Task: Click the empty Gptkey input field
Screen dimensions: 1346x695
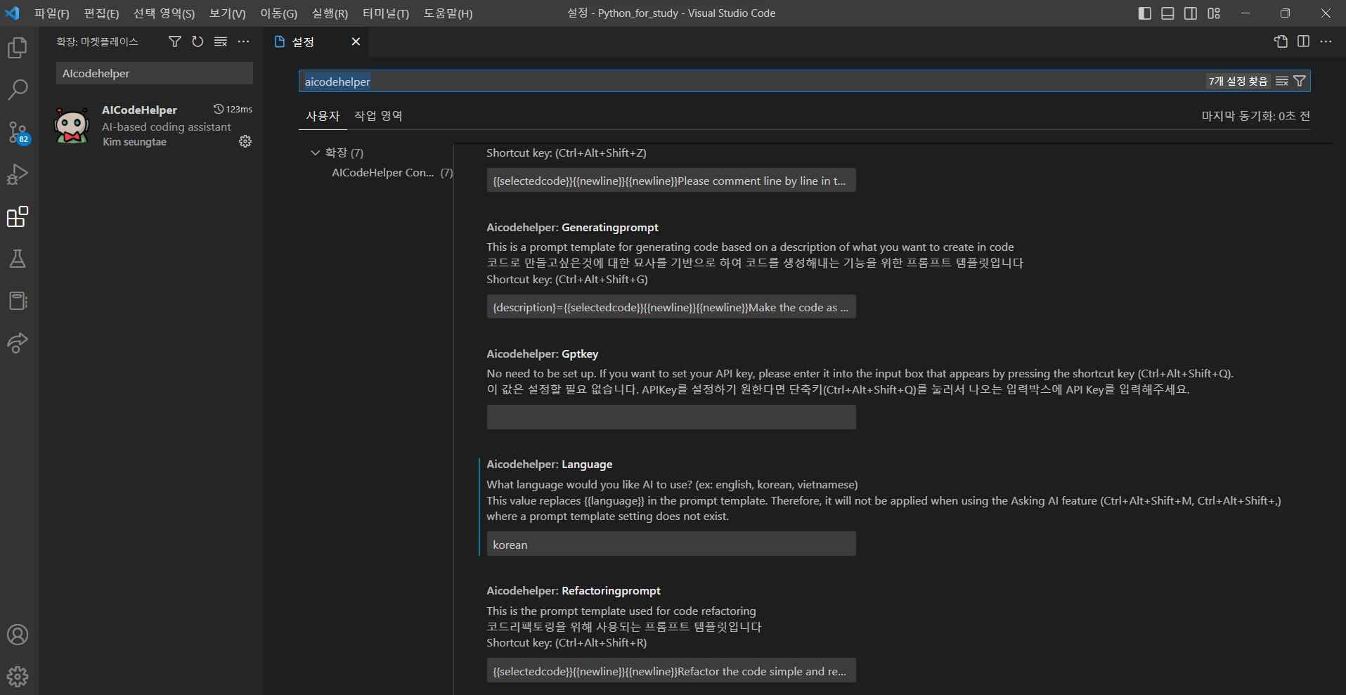Action: (671, 417)
